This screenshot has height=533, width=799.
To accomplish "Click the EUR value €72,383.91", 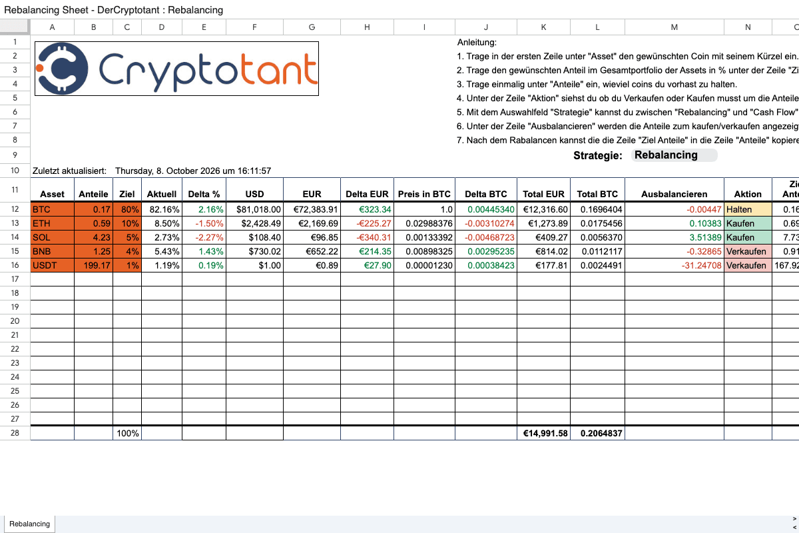I will tap(312, 209).
